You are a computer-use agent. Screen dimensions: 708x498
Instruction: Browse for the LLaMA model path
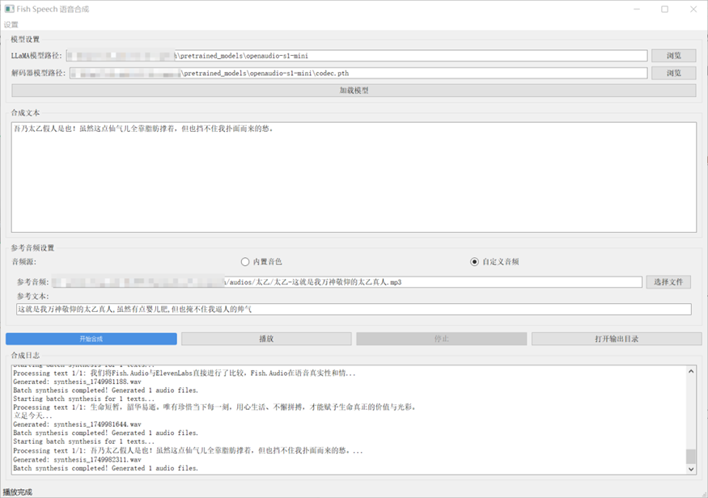[673, 56]
